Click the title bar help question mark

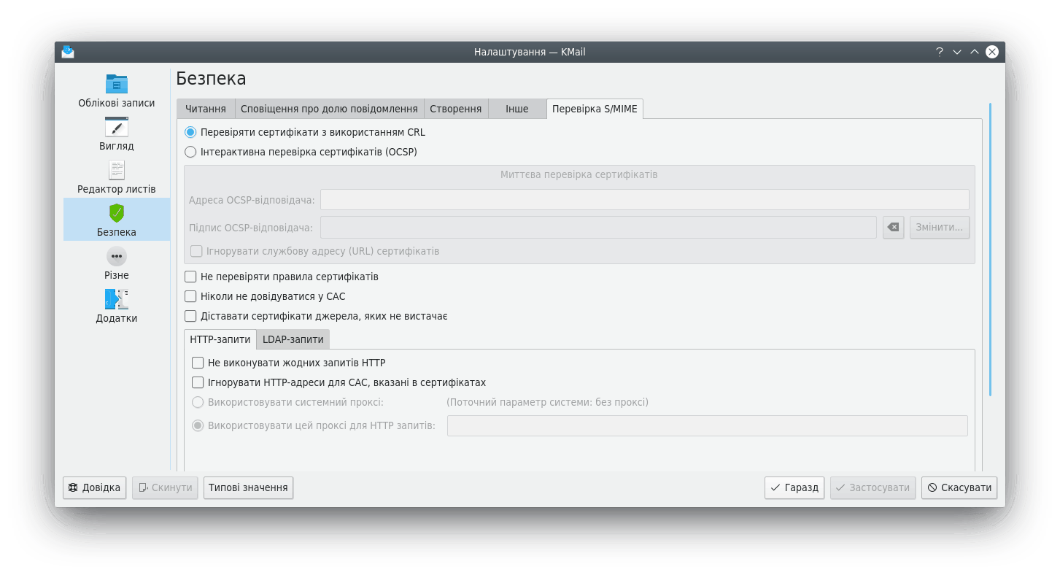pos(940,52)
